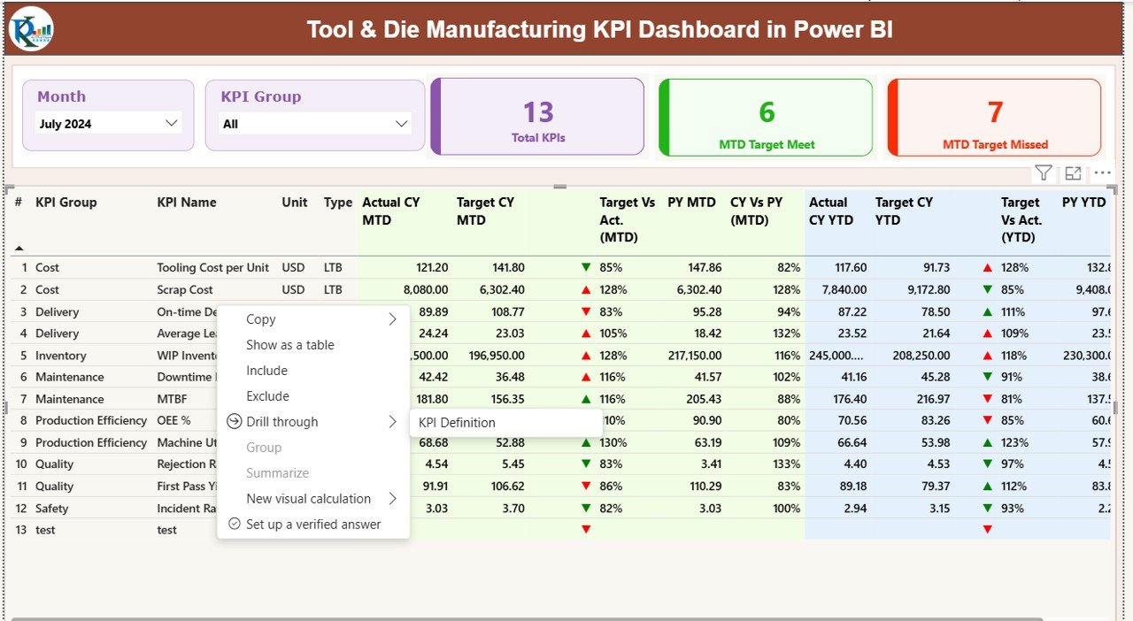Click the verified answer checkmark icon
1133x621 pixels.
(234, 524)
